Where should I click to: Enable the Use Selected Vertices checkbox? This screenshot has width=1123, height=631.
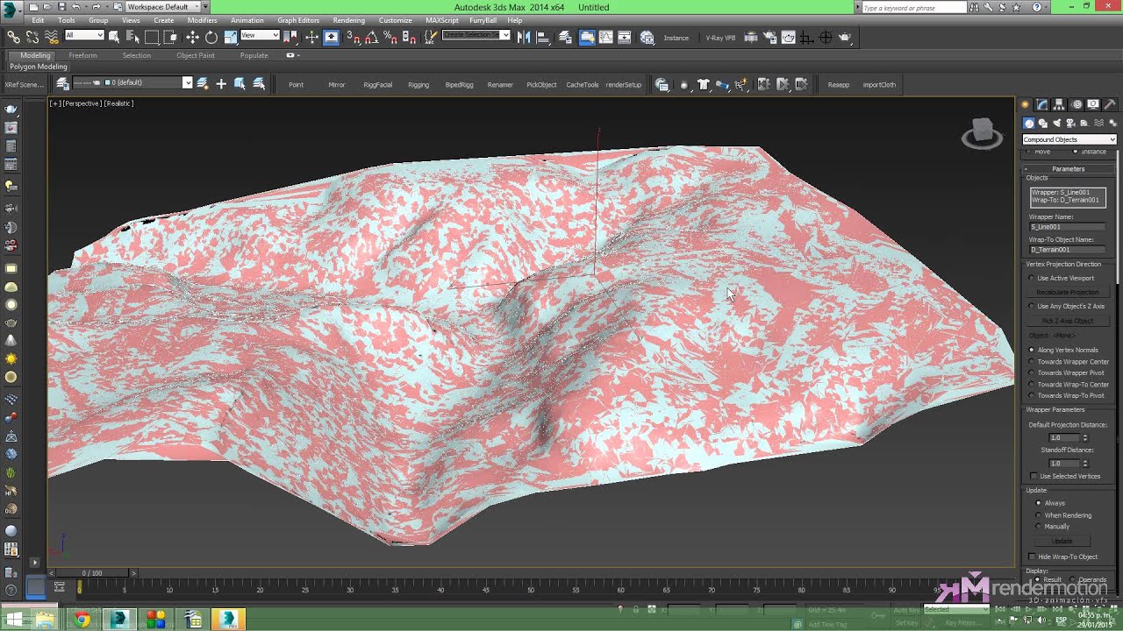1034,476
